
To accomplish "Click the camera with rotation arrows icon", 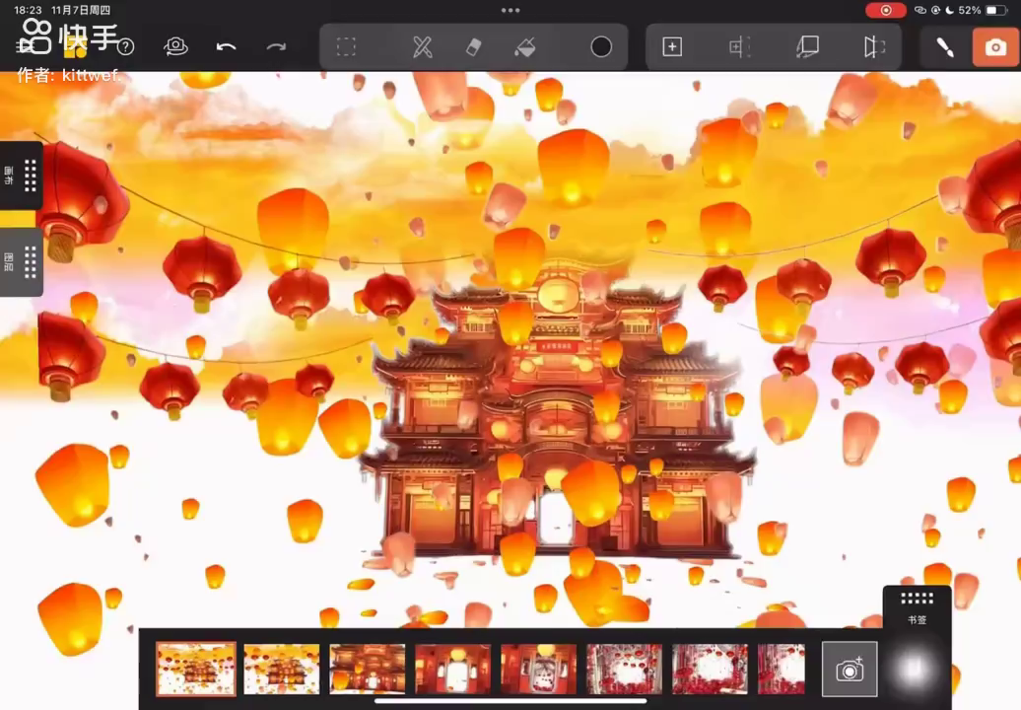I will click(176, 47).
